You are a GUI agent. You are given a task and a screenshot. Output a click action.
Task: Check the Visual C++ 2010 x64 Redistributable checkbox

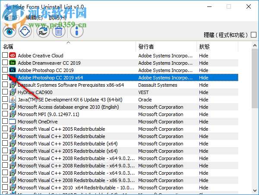[5, 187]
